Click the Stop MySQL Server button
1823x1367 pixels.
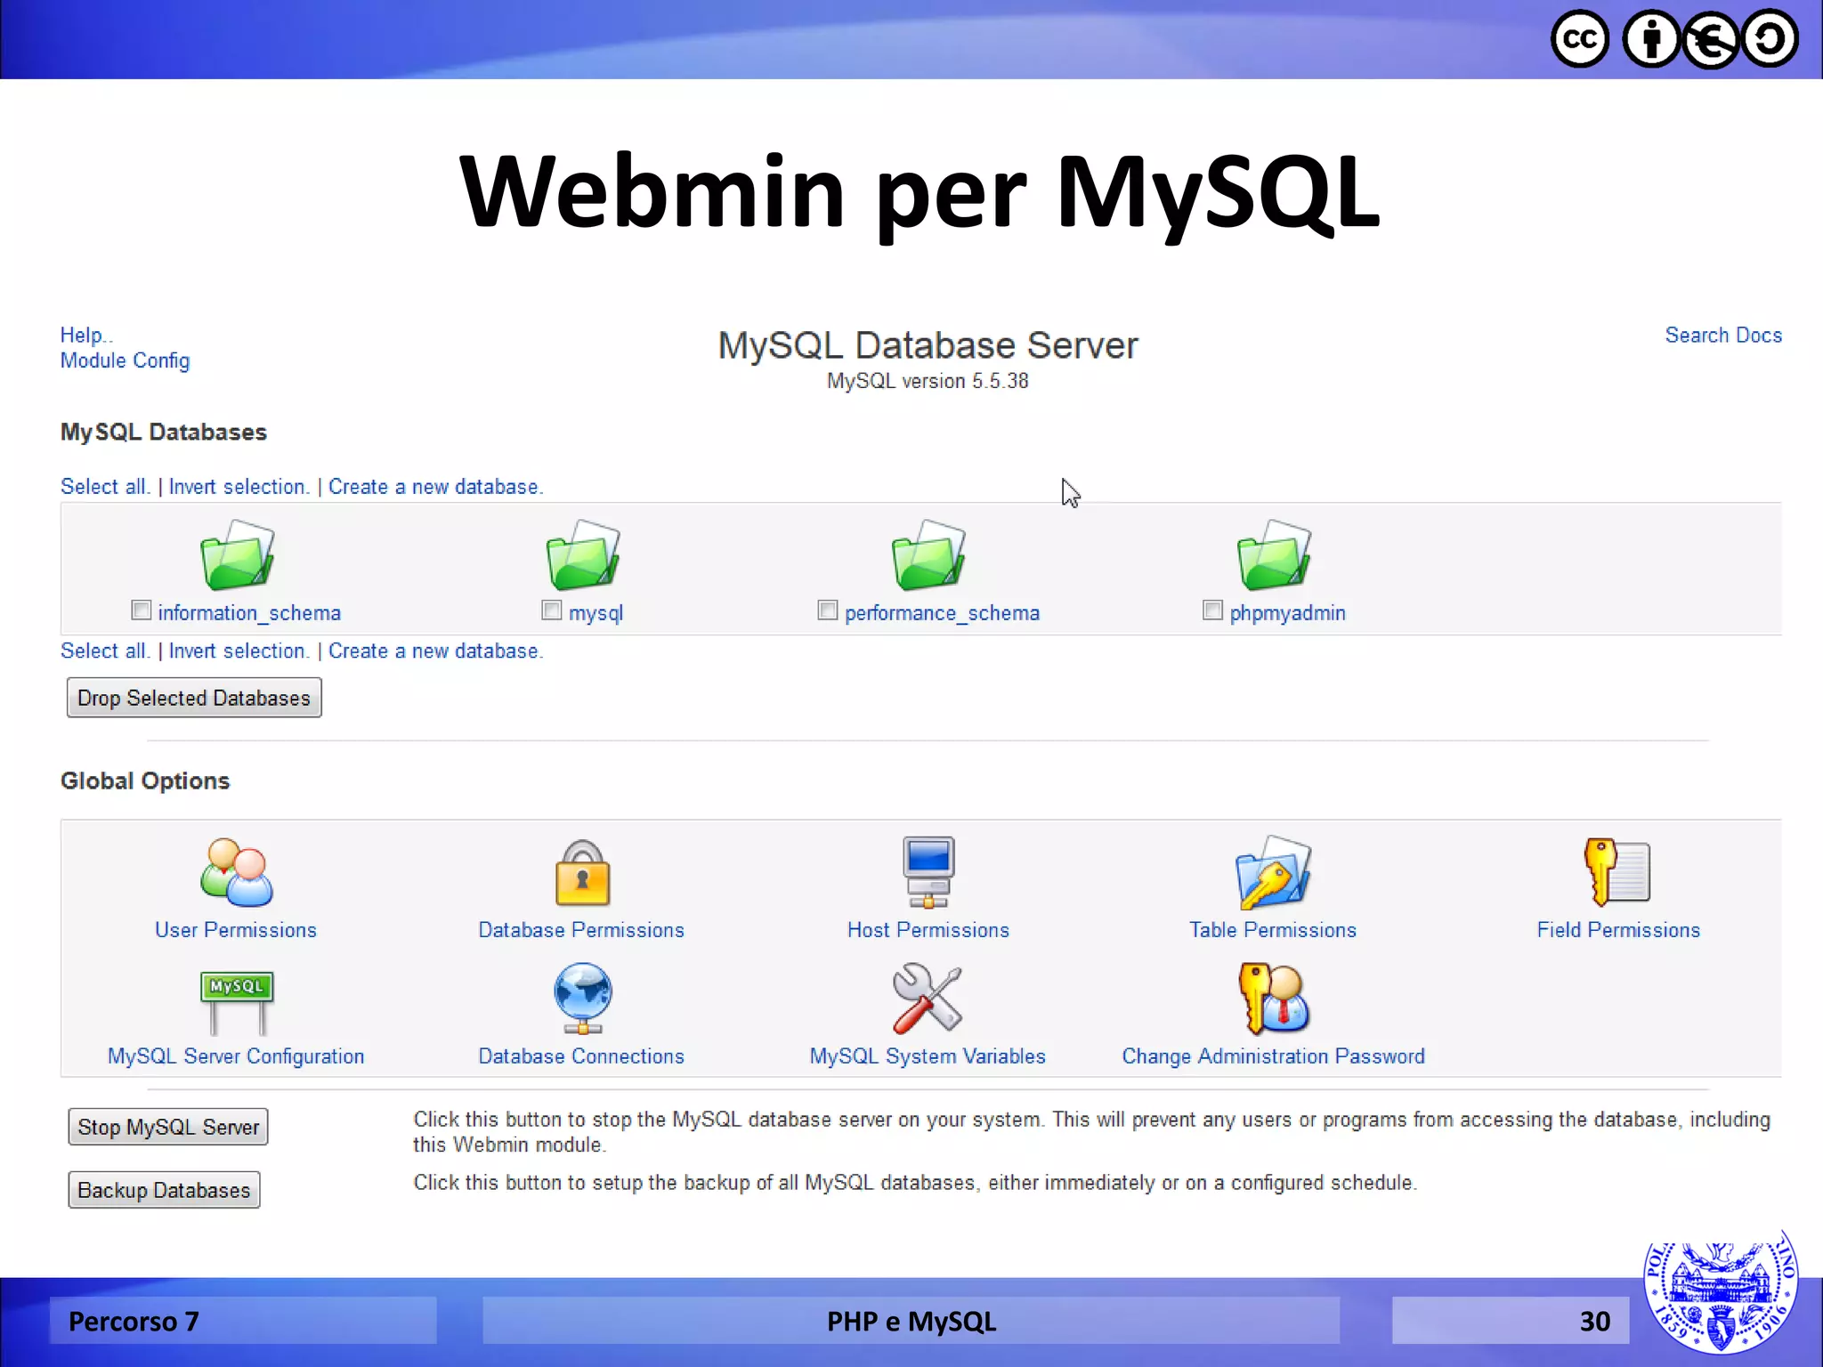[168, 1127]
